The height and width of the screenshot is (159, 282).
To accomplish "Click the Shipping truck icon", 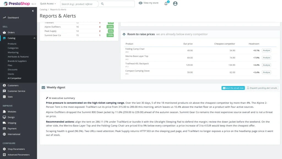I will pyautogui.click(x=4, y=123).
